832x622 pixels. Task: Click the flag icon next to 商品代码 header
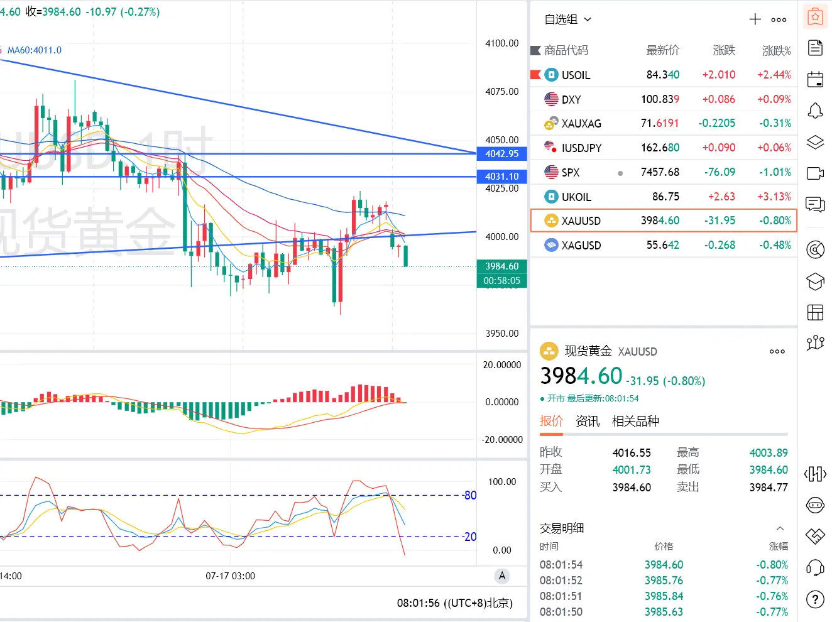pos(535,50)
